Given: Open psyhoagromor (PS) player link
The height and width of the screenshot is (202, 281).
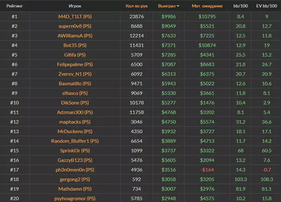Looking at the screenshot, I should tap(75, 198).
